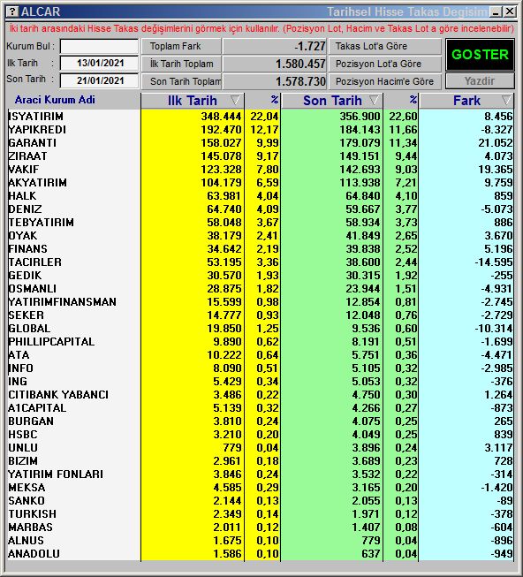Sort by Son Tarih column arrow

(374, 100)
